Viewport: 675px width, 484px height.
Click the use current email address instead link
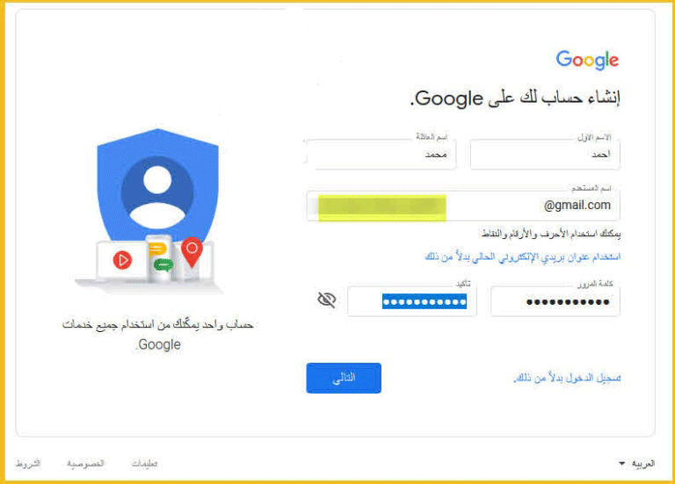point(523,256)
